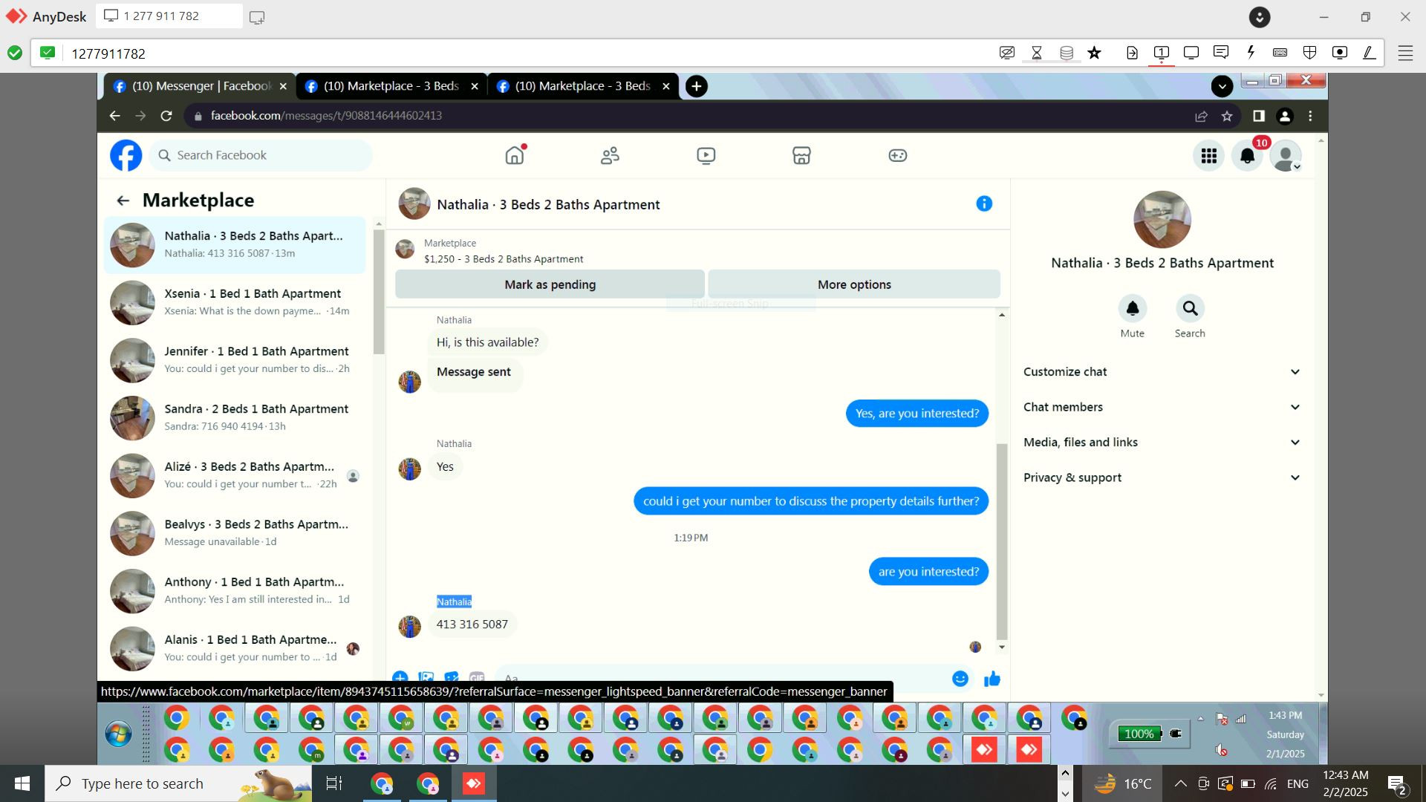
Task: Click the Search Facebook input field
Action: [260, 155]
